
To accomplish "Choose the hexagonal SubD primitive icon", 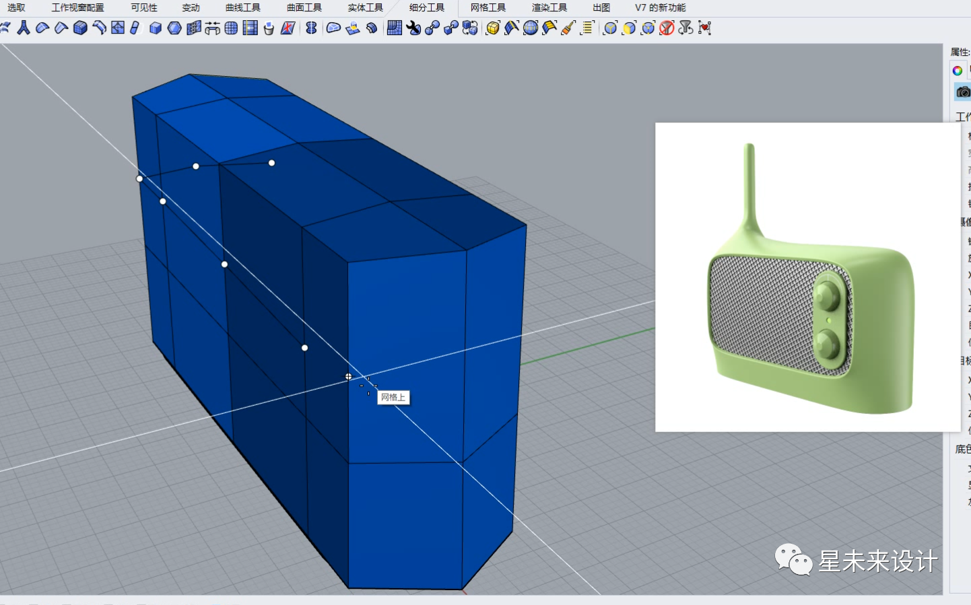I will 174,28.
